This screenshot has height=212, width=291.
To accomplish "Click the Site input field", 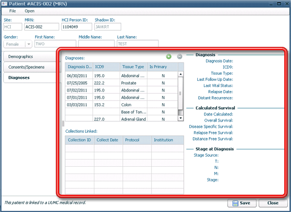I will click(13, 27).
